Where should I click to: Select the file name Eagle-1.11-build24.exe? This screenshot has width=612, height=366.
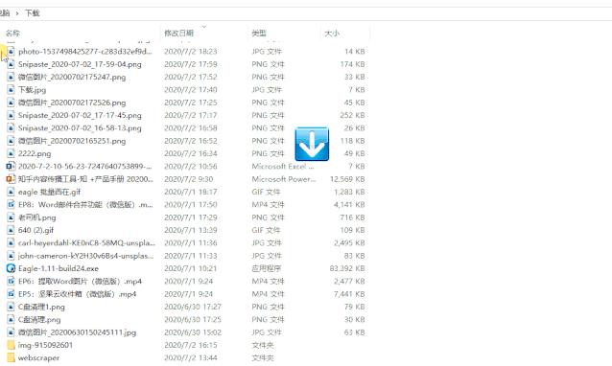point(59,268)
